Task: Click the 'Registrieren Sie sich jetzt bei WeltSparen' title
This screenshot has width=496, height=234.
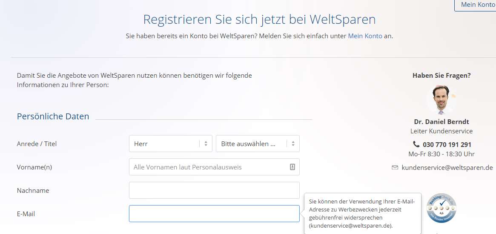Action: coord(259,20)
